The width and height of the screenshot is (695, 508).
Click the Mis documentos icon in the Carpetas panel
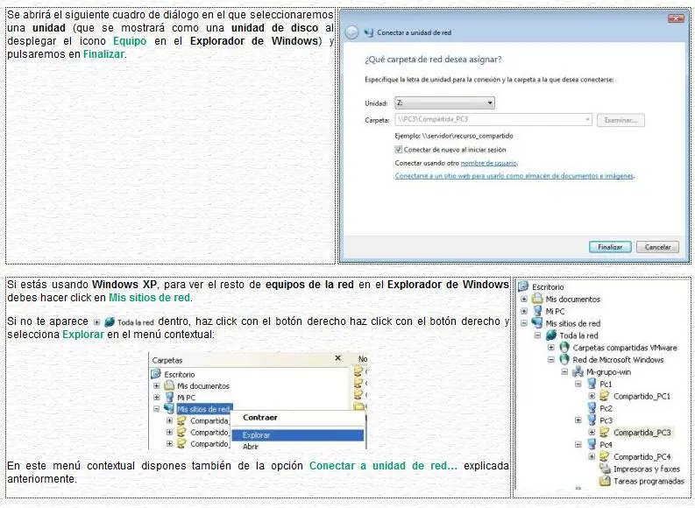pos(170,385)
